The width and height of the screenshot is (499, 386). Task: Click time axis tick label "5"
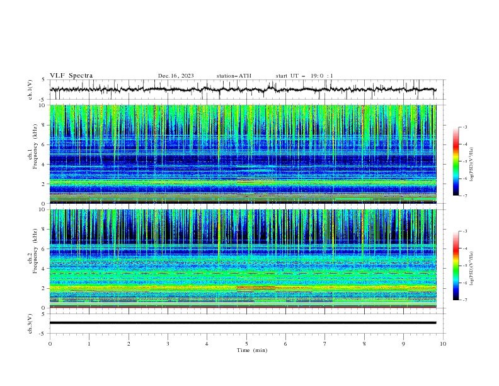pyautogui.click(x=246, y=344)
